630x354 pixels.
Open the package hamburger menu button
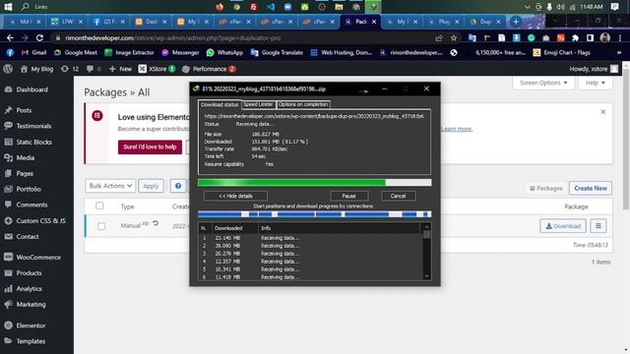click(598, 226)
